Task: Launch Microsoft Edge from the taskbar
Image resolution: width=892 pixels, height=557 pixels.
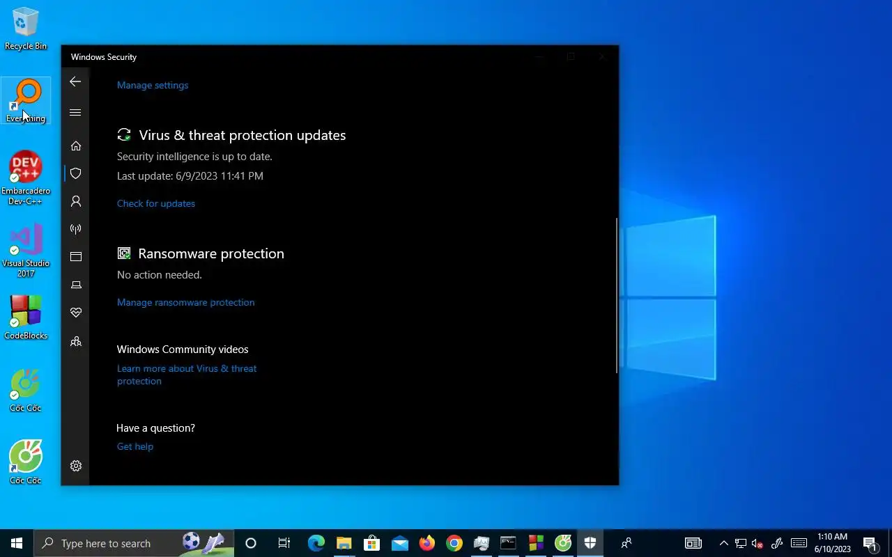Action: 316,543
